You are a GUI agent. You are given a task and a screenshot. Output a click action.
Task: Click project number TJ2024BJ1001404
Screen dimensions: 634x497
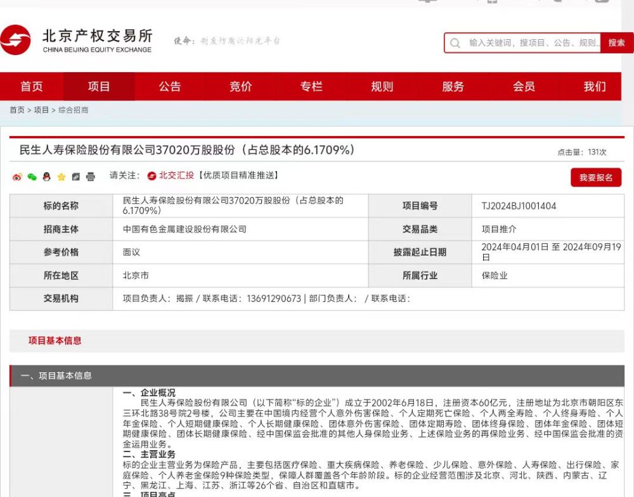(519, 206)
